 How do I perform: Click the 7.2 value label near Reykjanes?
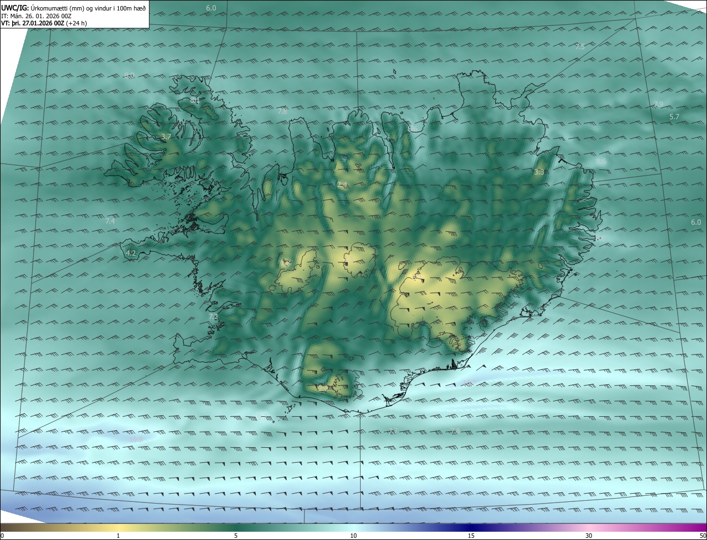point(213,317)
